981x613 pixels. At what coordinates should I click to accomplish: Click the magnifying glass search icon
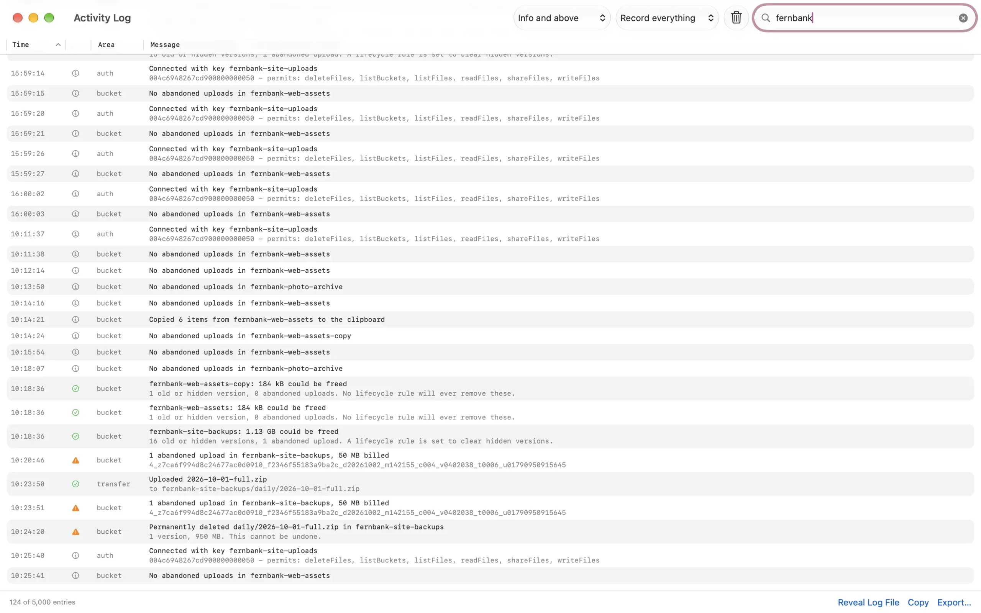click(766, 18)
